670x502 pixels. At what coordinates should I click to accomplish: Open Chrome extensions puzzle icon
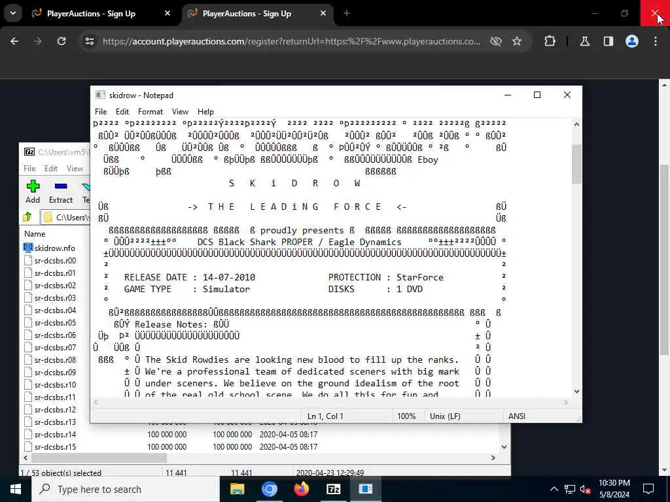click(550, 41)
